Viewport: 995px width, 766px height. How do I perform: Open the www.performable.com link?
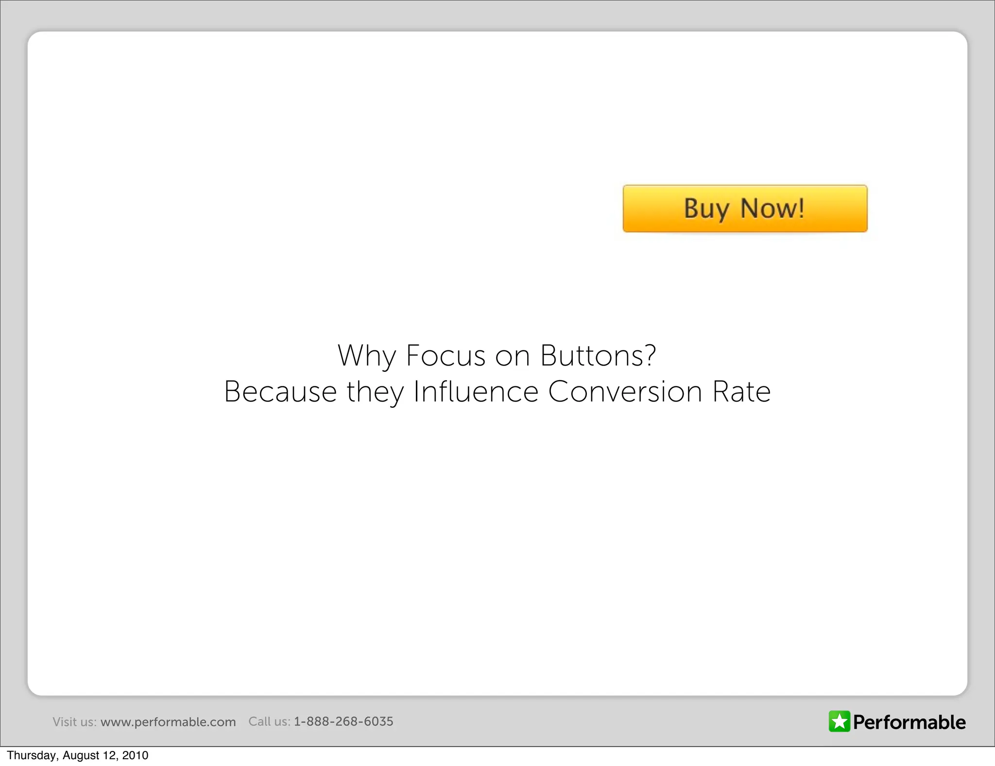[x=168, y=722]
